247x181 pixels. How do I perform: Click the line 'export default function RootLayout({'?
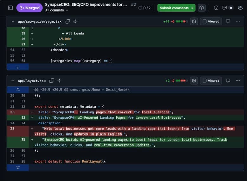tap(125, 161)
